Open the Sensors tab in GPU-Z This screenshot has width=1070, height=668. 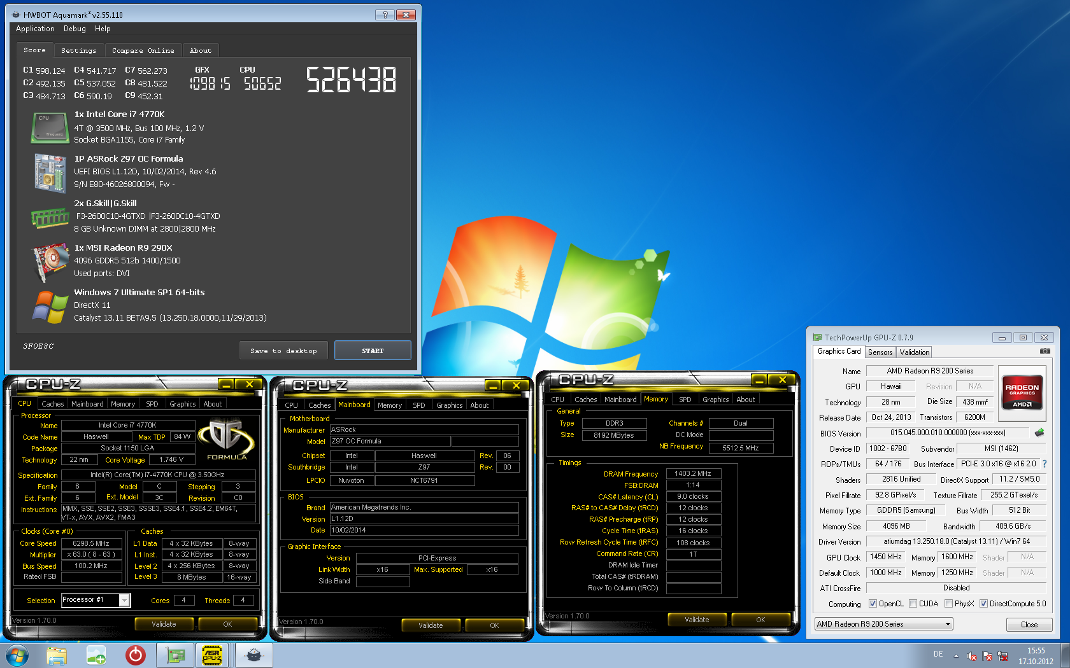click(880, 352)
